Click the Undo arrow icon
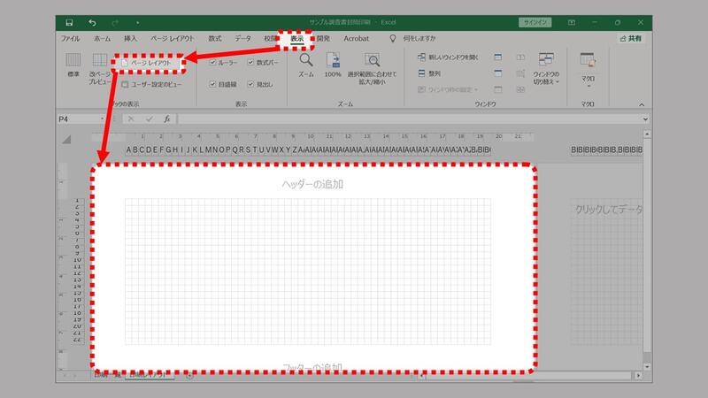Screen dimensions: 708x398 click(92, 23)
